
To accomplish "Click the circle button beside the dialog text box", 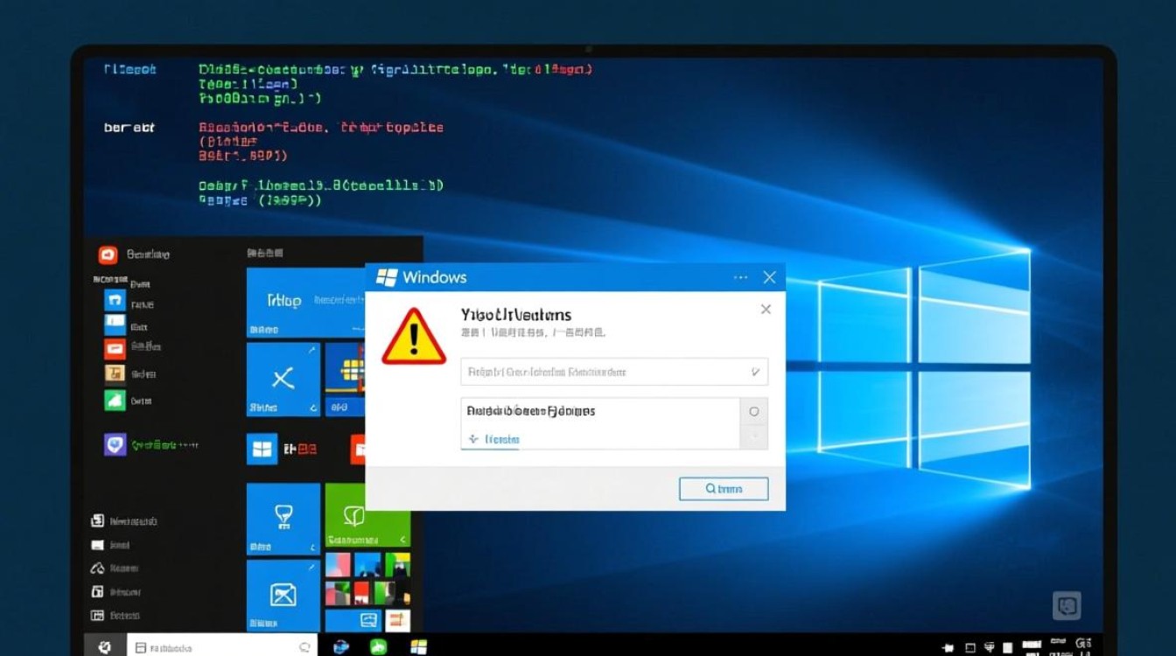I will pos(753,411).
